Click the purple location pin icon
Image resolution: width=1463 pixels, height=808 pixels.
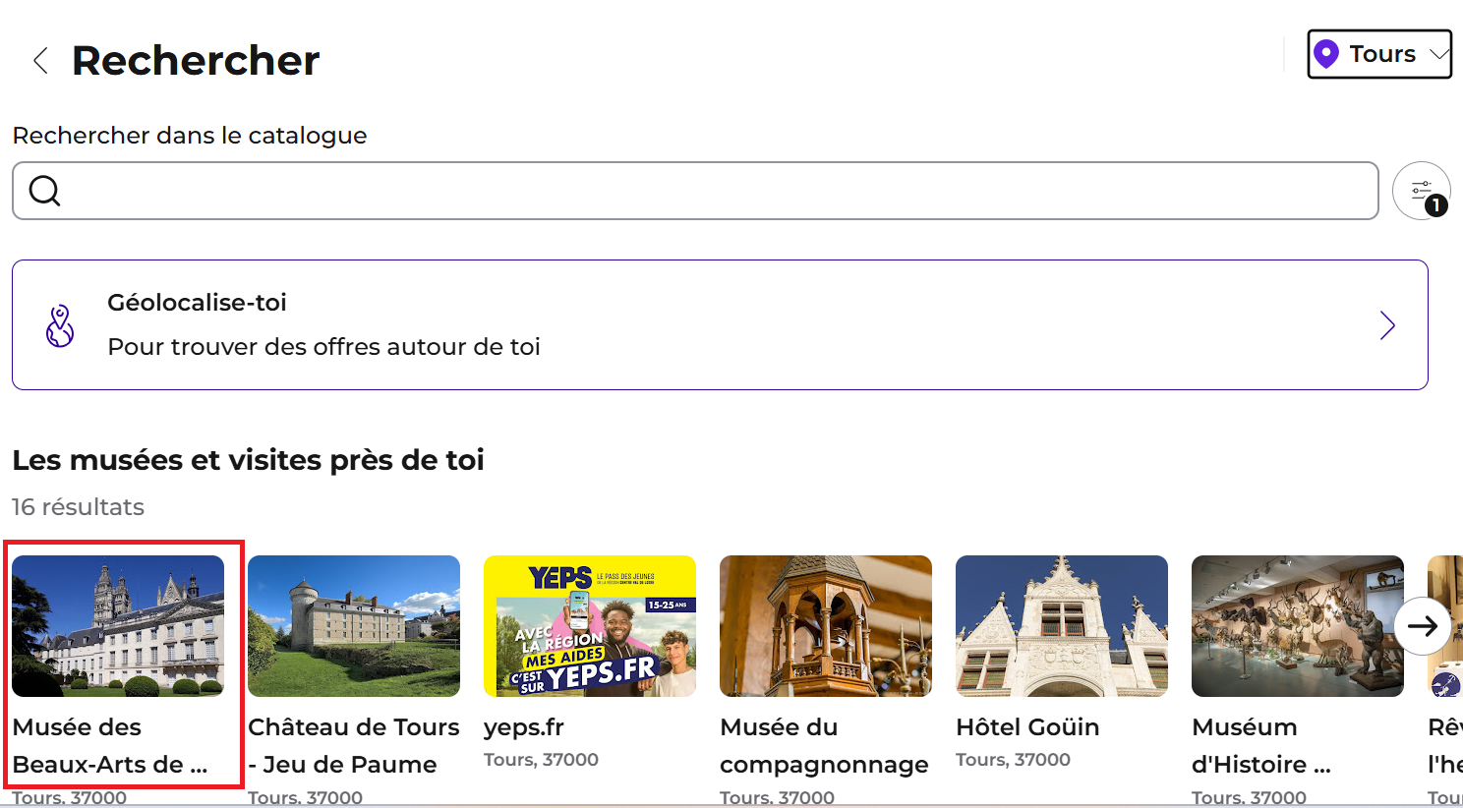1326,54
